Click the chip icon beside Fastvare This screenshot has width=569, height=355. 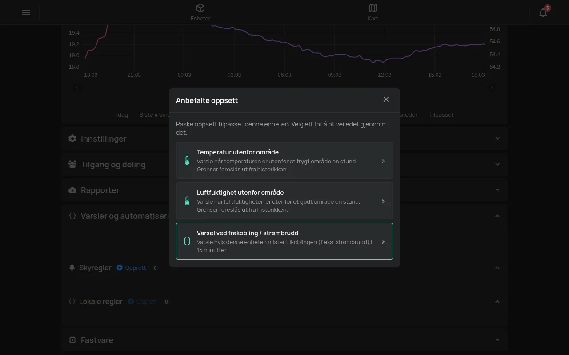coord(72,340)
